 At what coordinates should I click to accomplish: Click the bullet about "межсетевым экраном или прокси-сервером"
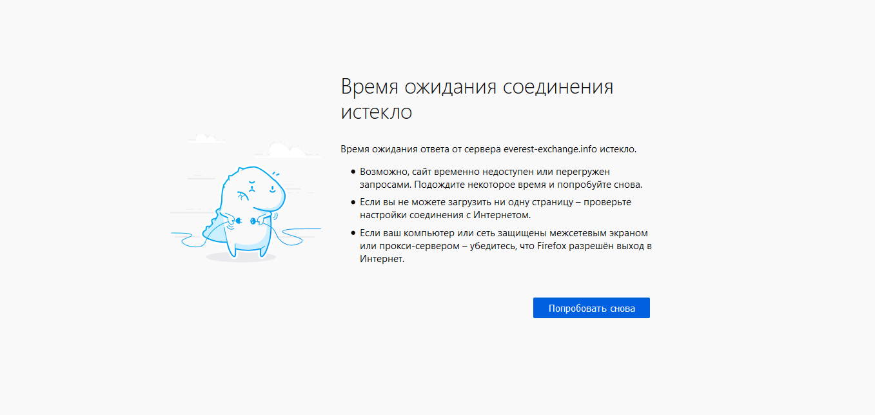pyautogui.click(x=506, y=246)
